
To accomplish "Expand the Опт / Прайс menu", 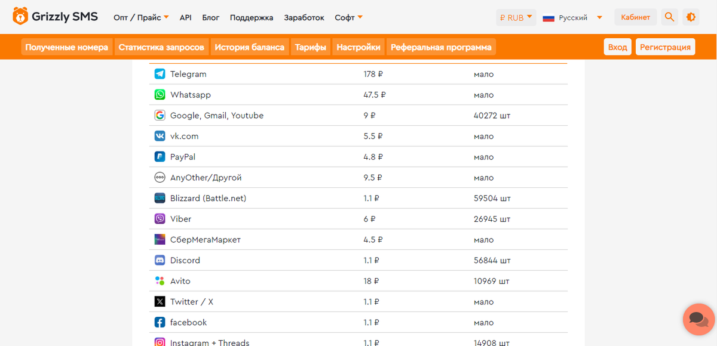I will [x=141, y=17].
